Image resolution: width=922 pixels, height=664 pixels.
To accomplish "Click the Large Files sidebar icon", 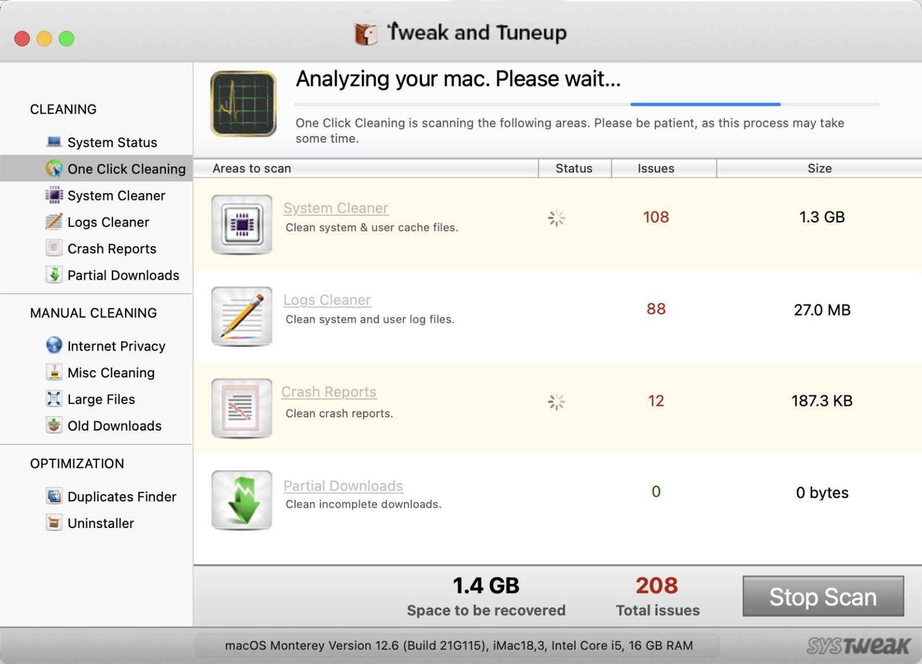I will click(54, 399).
